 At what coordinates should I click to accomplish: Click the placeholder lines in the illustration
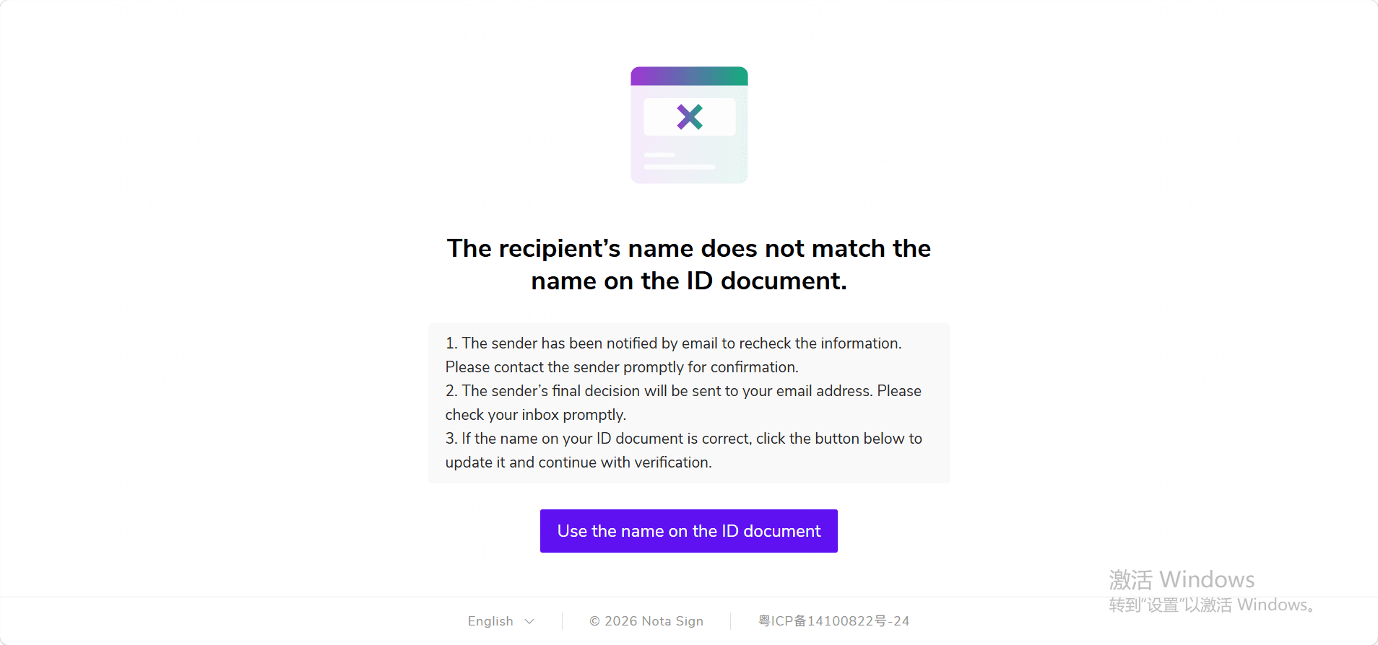pyautogui.click(x=680, y=161)
